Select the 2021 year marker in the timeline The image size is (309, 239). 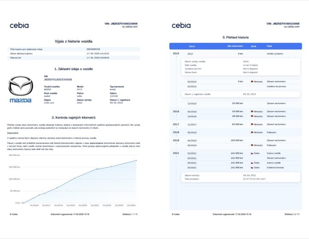pos(176,153)
